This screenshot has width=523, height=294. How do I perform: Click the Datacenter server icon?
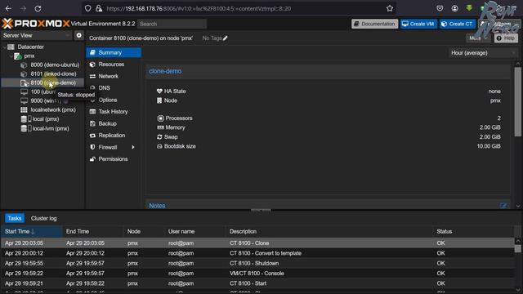(x=11, y=47)
